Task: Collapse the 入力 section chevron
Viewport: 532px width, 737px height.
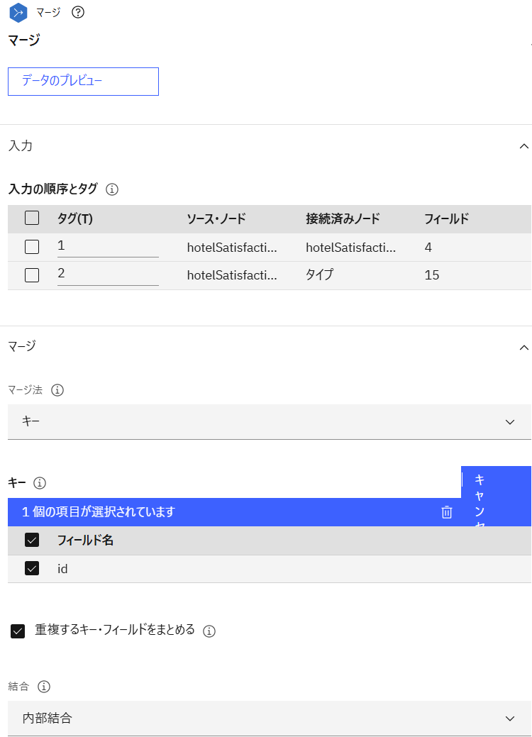Action: click(x=523, y=146)
